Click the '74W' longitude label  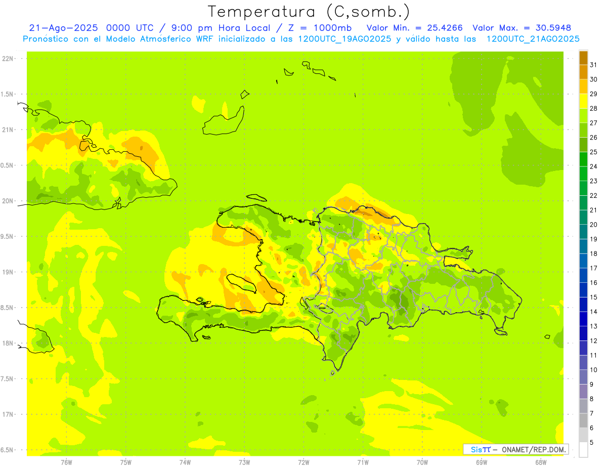pos(185,462)
